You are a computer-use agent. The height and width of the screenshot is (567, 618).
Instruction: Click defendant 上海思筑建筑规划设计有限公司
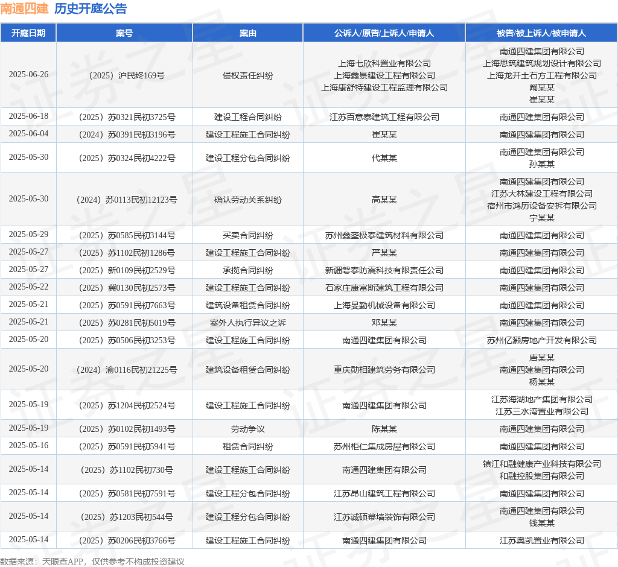click(542, 63)
